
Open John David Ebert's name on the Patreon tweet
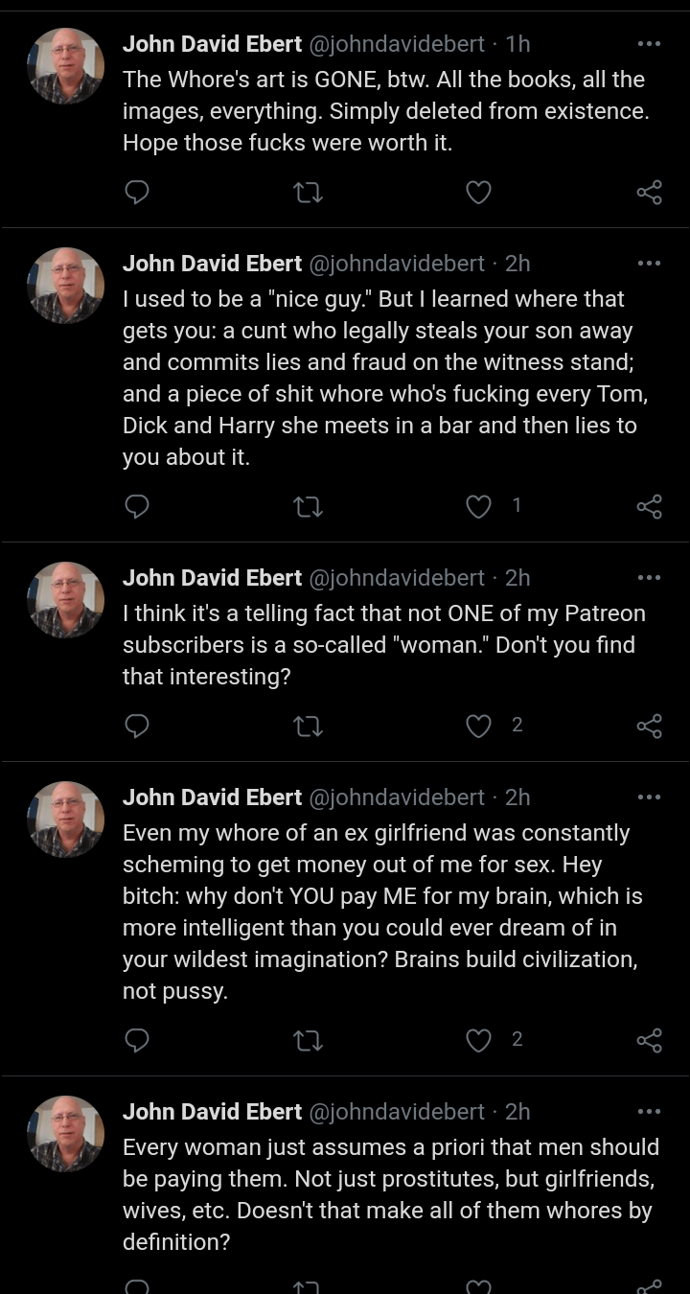[212, 578]
